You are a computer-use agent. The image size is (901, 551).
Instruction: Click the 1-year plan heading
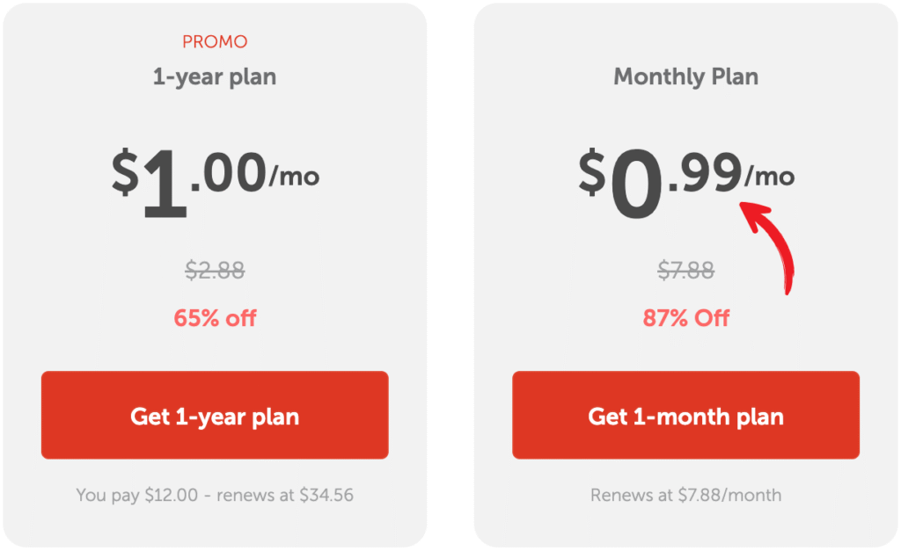pos(214,77)
